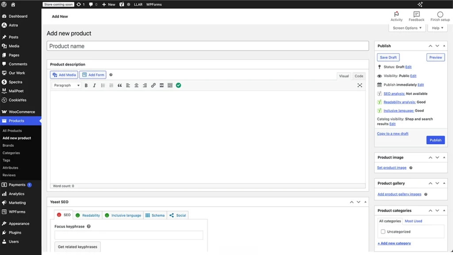Click the Add Form button

point(93,75)
